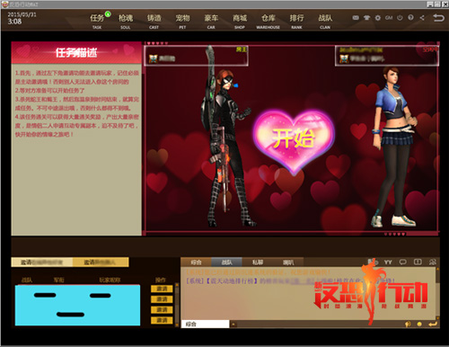The width and height of the screenshot is (449, 347).
Task: Open the 枪魂 SOUL menu
Action: point(126,22)
